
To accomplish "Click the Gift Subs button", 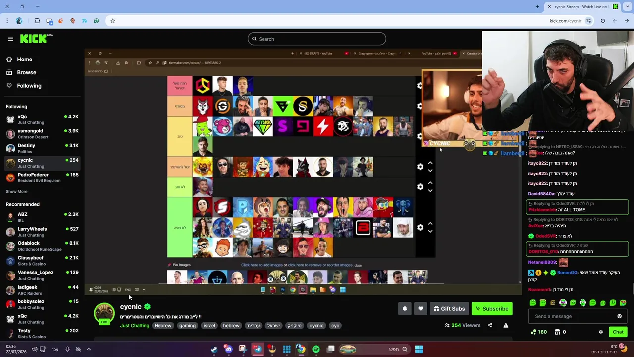I will [x=449, y=309].
